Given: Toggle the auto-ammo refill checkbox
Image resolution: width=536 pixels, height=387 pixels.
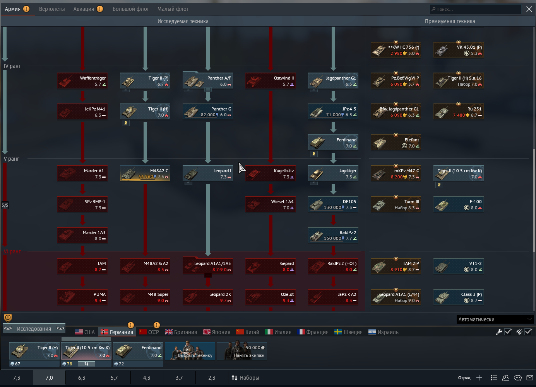Looking at the screenshot, I should coord(528,332).
